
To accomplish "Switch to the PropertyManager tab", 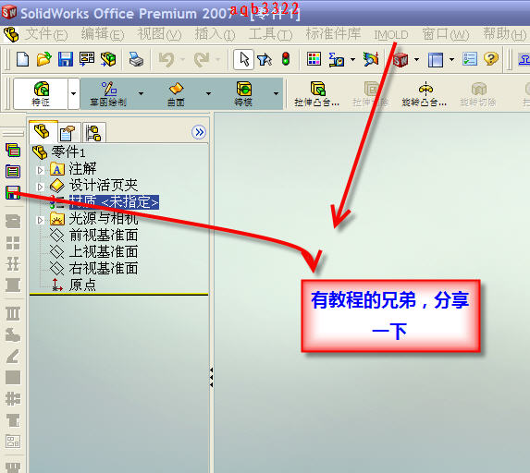I will coord(68,132).
